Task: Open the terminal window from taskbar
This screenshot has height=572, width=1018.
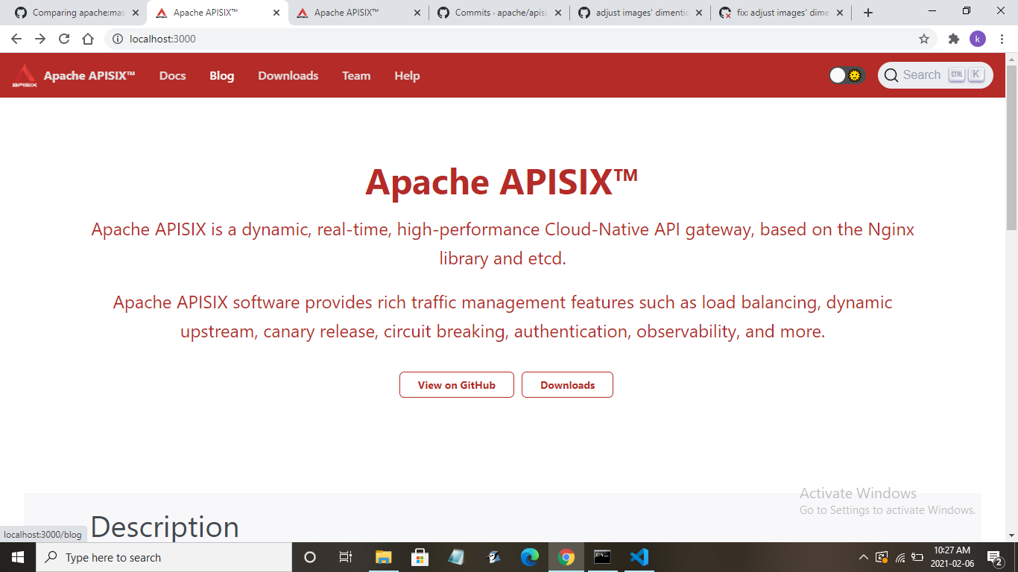Action: [x=602, y=557]
